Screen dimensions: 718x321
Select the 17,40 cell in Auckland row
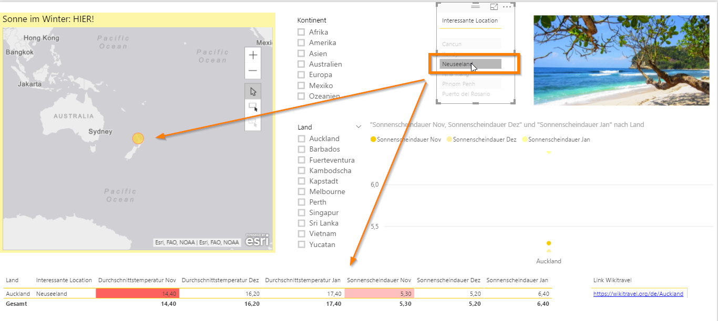[x=303, y=294]
